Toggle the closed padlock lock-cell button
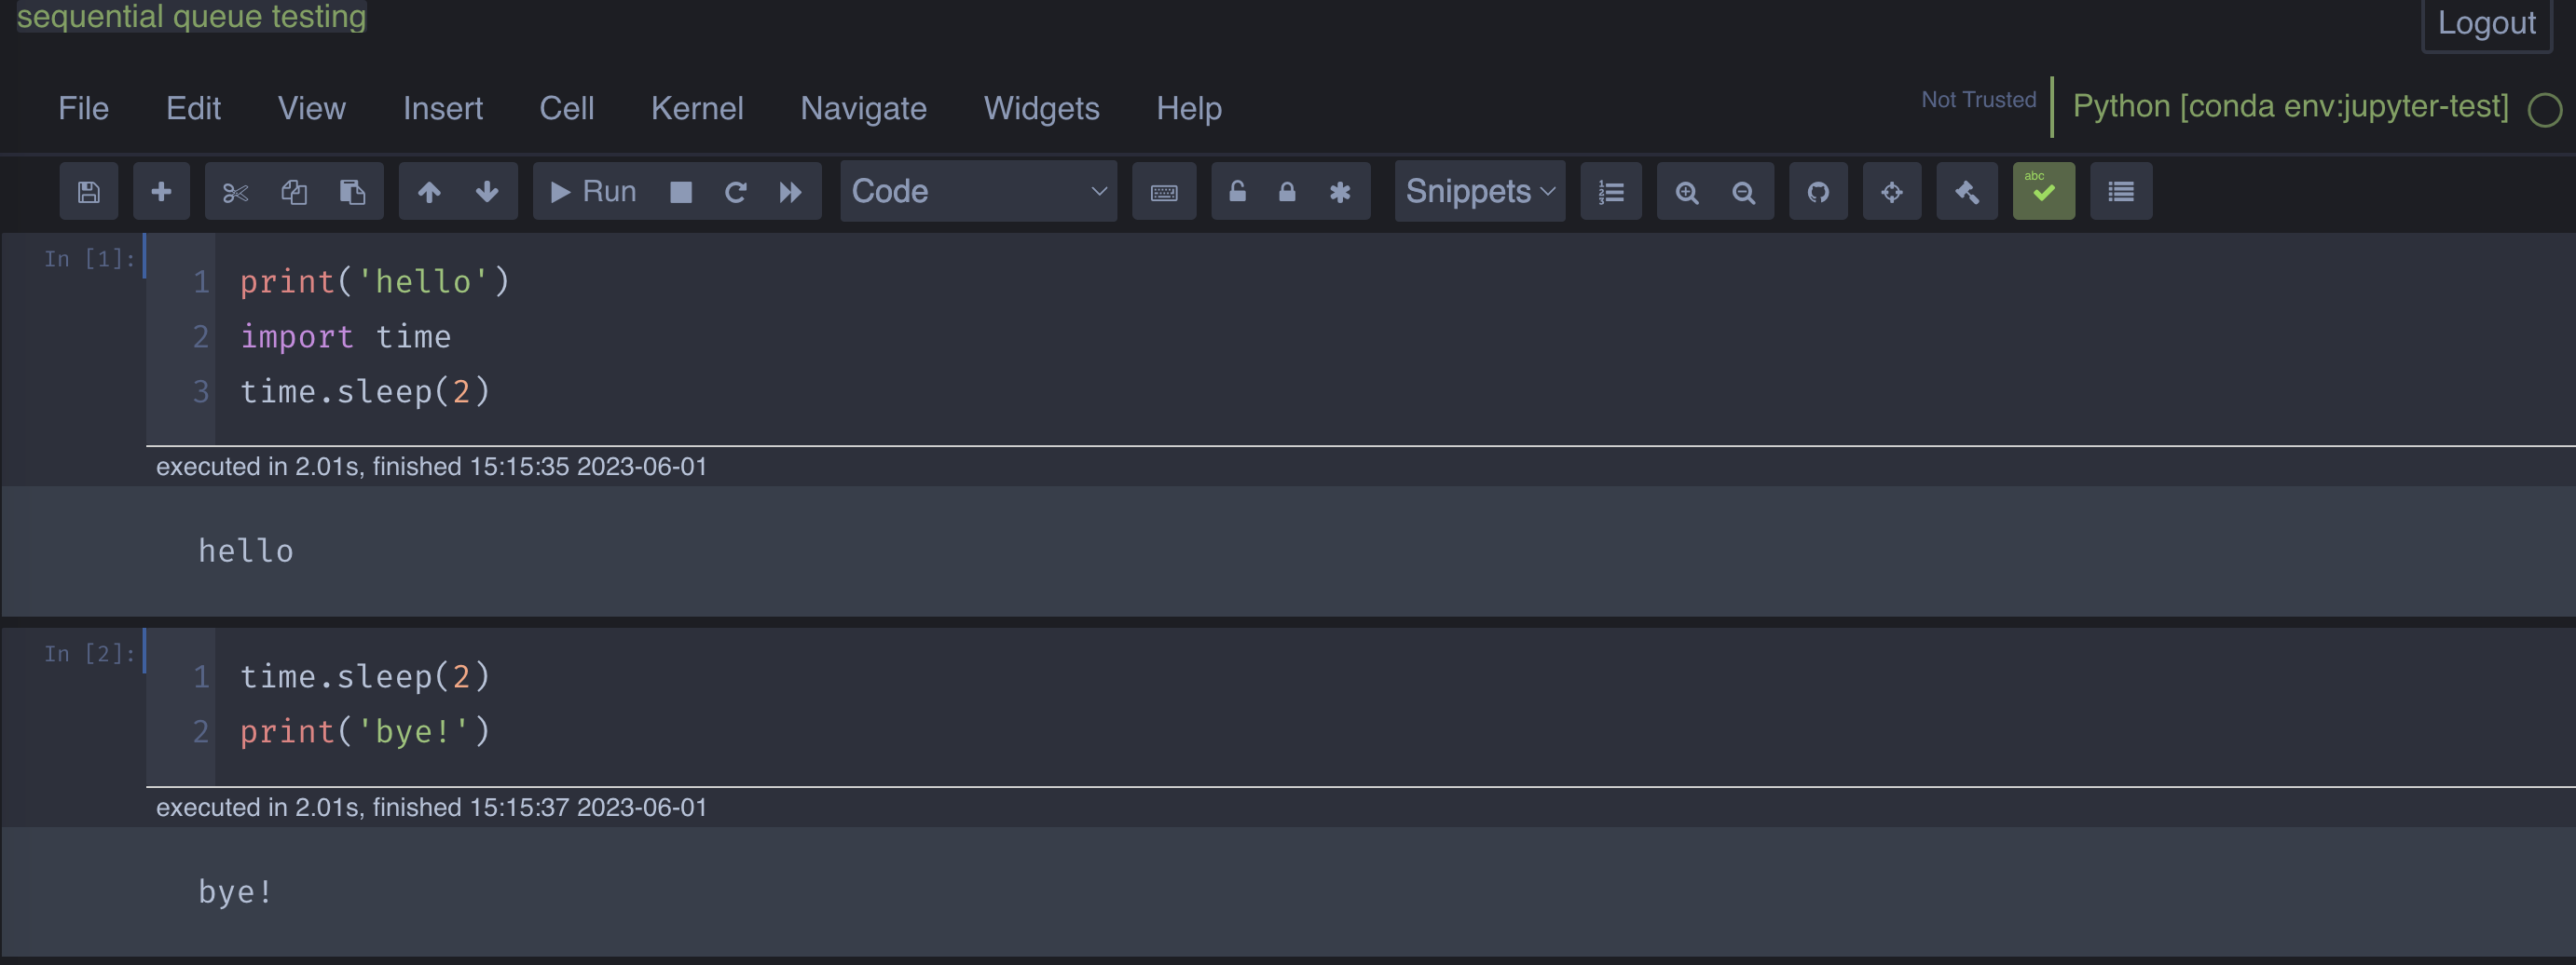Screen dimensions: 2576x965 (1287, 192)
